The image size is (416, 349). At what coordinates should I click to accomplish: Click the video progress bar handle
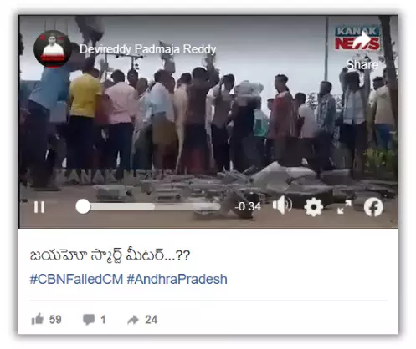pos(83,206)
